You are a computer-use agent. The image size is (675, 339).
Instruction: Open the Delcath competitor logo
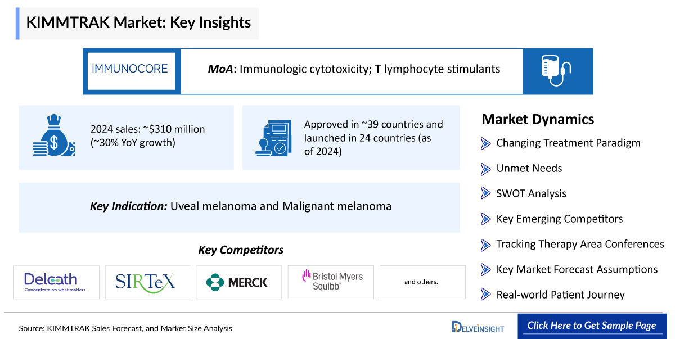[x=56, y=282]
